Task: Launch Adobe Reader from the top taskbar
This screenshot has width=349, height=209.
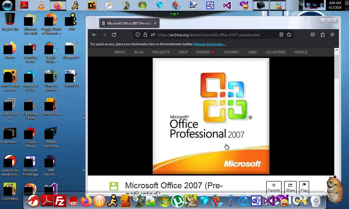Action: (24, 5)
